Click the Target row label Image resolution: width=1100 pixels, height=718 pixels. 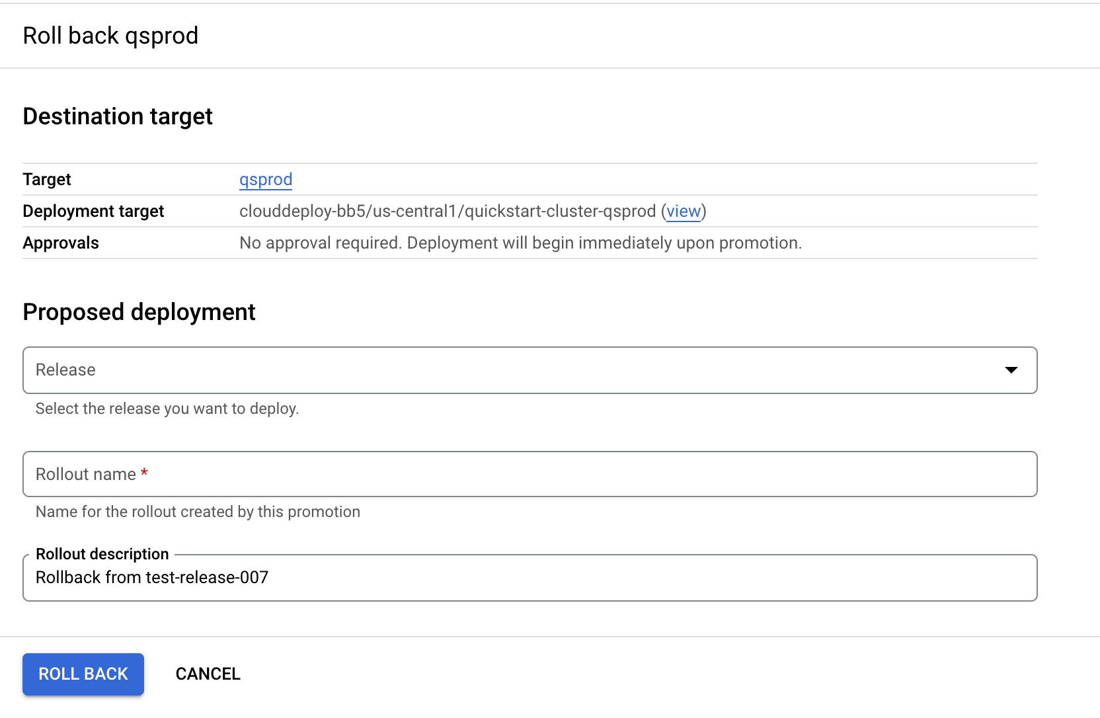click(x=46, y=179)
